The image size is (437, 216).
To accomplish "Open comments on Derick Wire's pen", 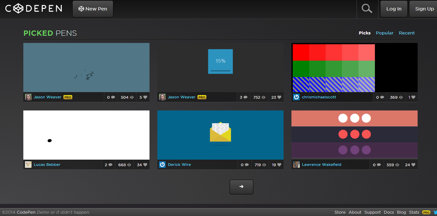I will [244, 165].
